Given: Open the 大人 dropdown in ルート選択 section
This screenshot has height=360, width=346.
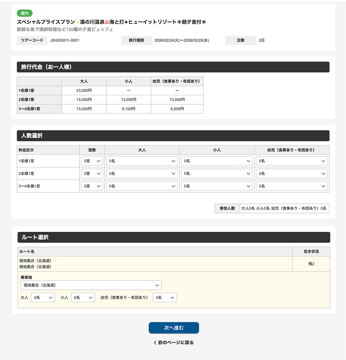Looking at the screenshot, I should point(43,297).
